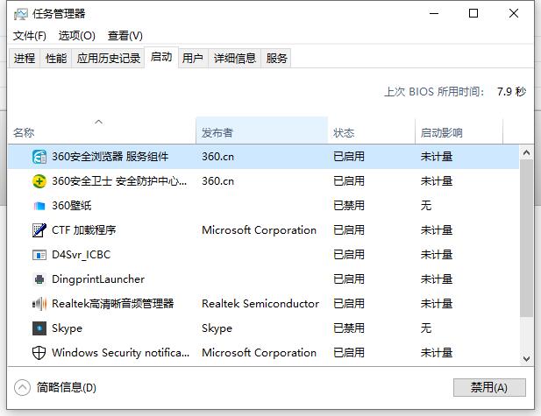Click 未计量 impact in the DingprintLauncher row

437,279
